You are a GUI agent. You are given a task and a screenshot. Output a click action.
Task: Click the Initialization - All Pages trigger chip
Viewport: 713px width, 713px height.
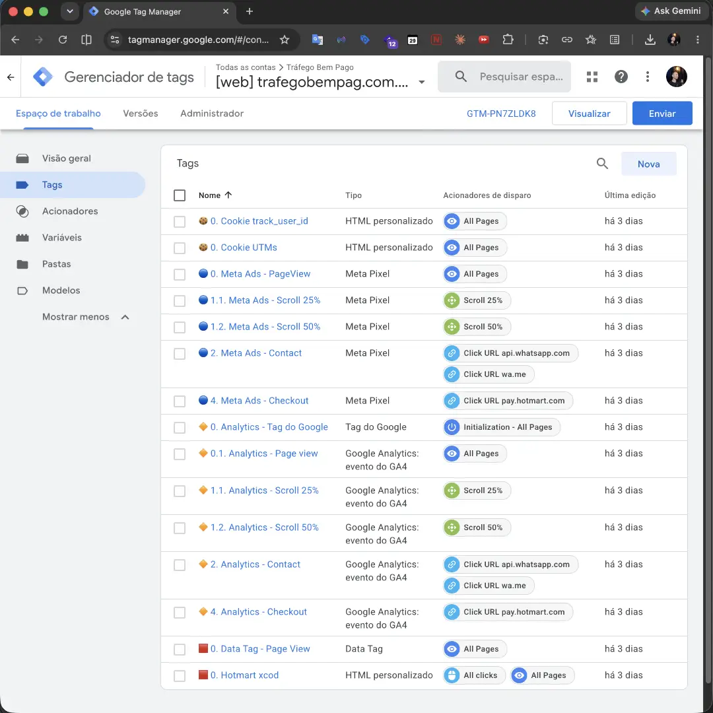pos(502,427)
